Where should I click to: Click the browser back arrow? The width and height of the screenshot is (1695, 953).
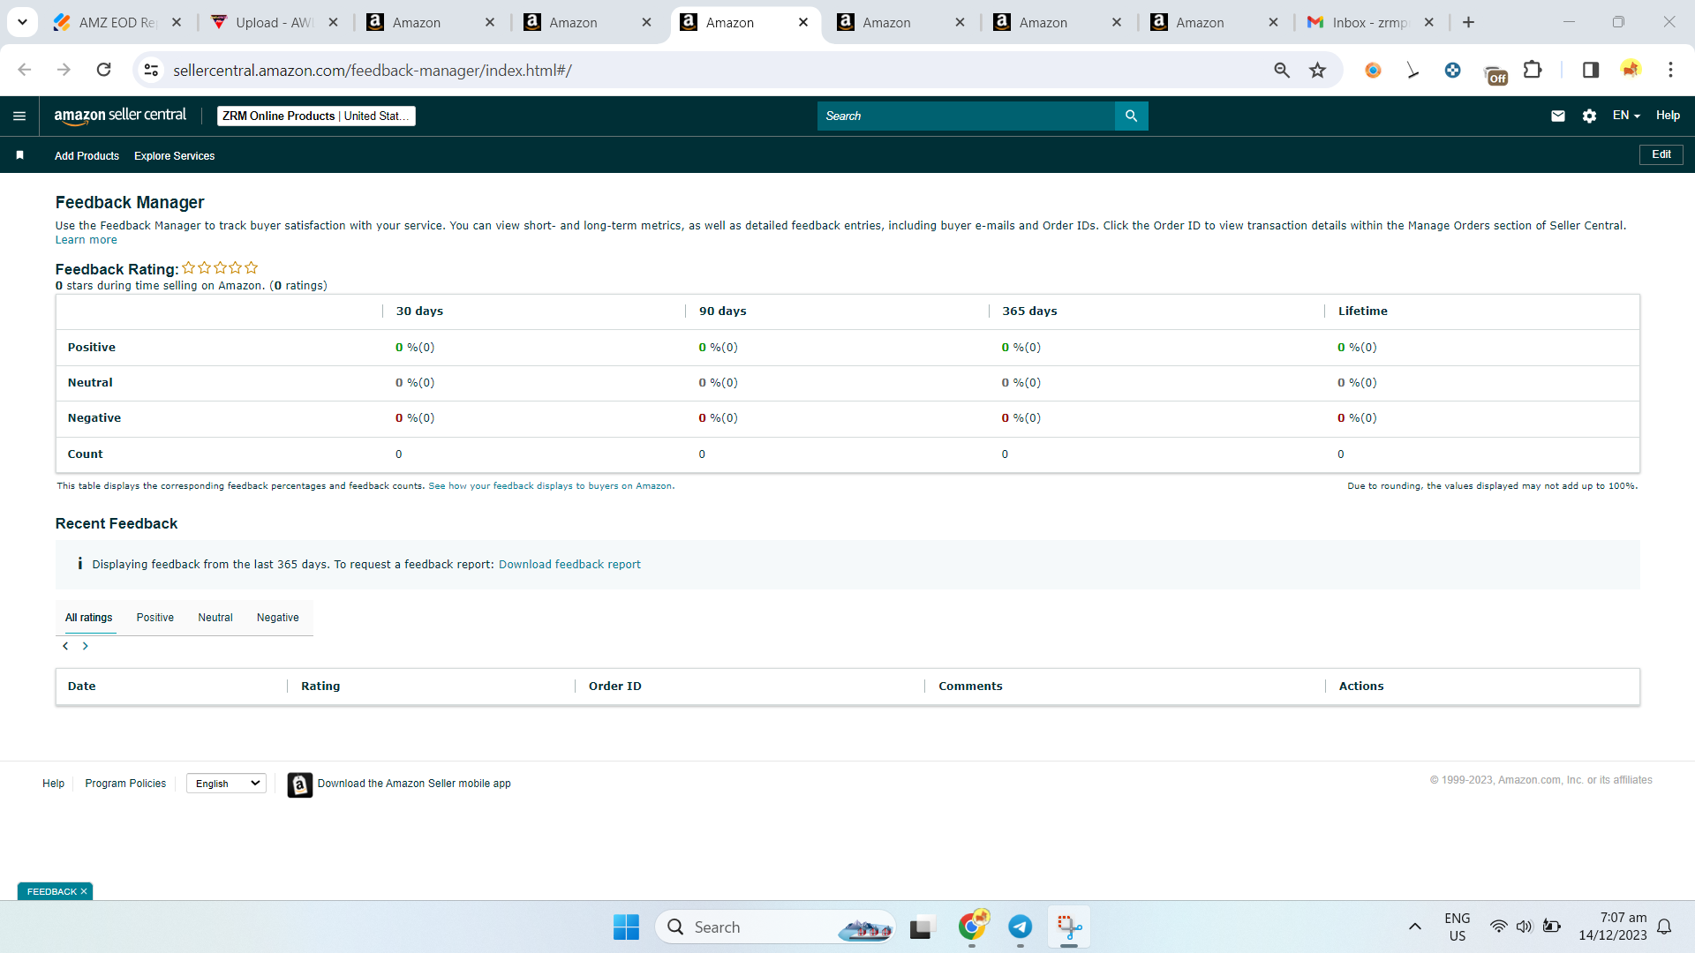coord(25,70)
